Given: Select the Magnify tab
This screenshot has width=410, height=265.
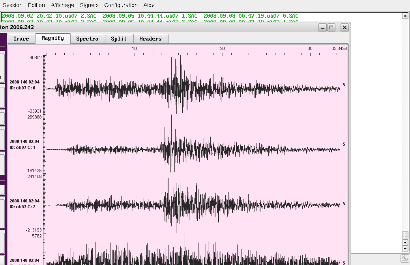Looking at the screenshot, I should 52,38.
